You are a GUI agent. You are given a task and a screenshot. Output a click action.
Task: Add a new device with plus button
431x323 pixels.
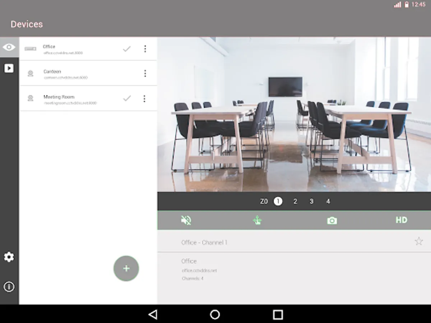pyautogui.click(x=126, y=268)
